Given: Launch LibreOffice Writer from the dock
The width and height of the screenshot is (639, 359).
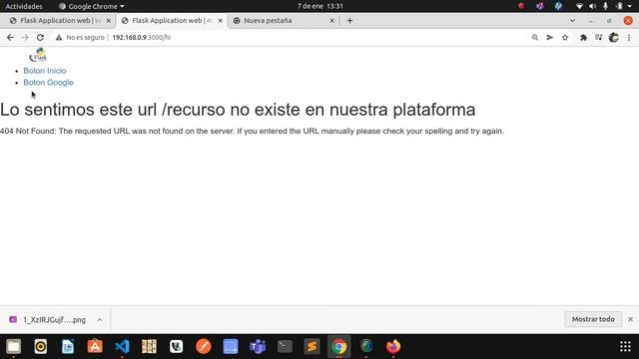Looking at the screenshot, I should pos(68,346).
